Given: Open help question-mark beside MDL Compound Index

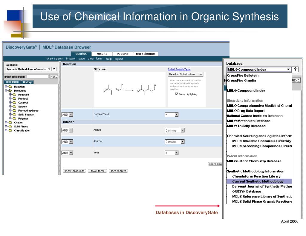Looking at the screenshot, I should pyautogui.click(x=295, y=69).
